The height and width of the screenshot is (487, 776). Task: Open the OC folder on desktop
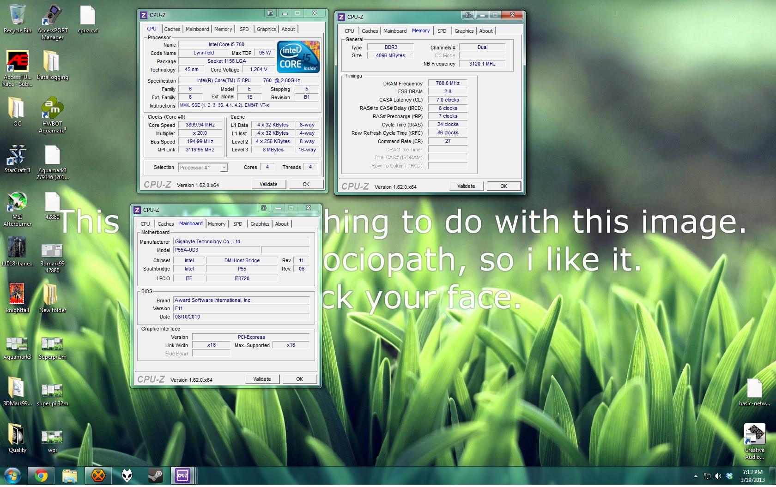17,112
